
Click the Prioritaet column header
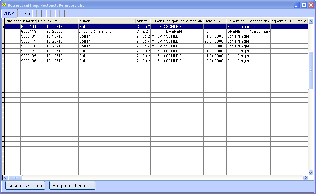(x=13, y=21)
